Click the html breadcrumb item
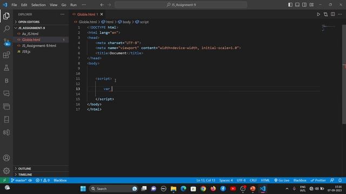Screen dimensions: 346x194 108,22
